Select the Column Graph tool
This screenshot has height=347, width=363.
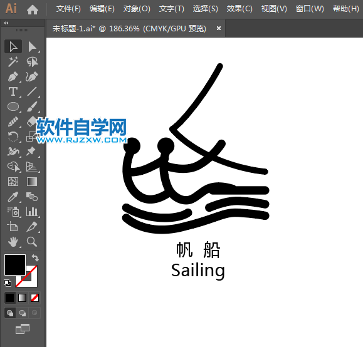coord(32,212)
